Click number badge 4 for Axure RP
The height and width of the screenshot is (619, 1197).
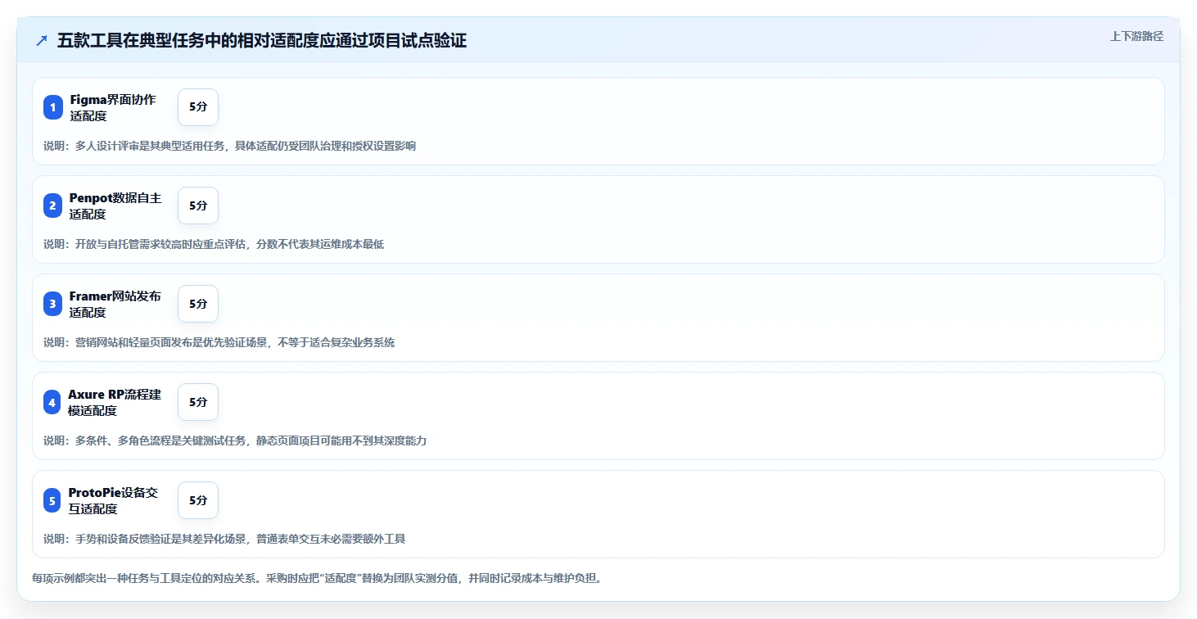coord(53,402)
